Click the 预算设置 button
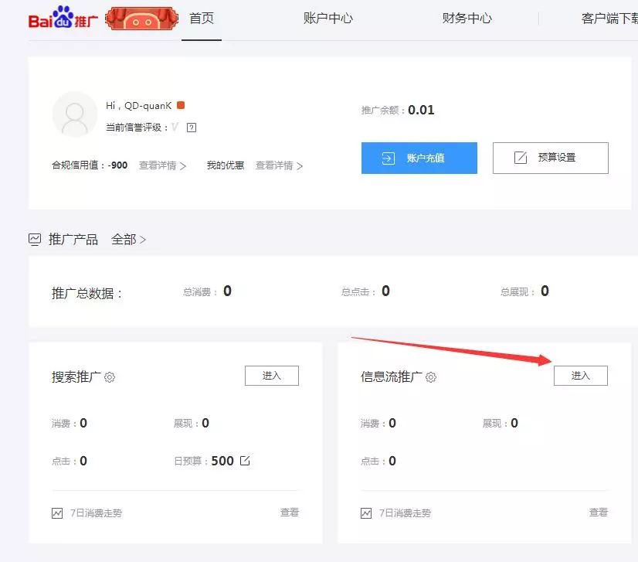Viewport: 638px width, 562px height. coord(550,158)
